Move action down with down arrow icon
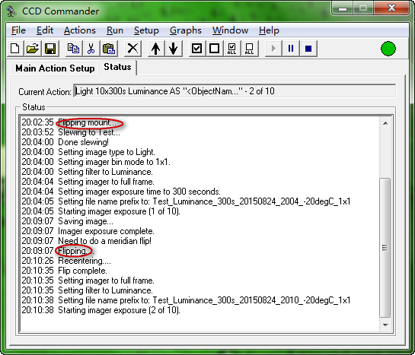This screenshot has height=355, width=415. pyautogui.click(x=174, y=49)
